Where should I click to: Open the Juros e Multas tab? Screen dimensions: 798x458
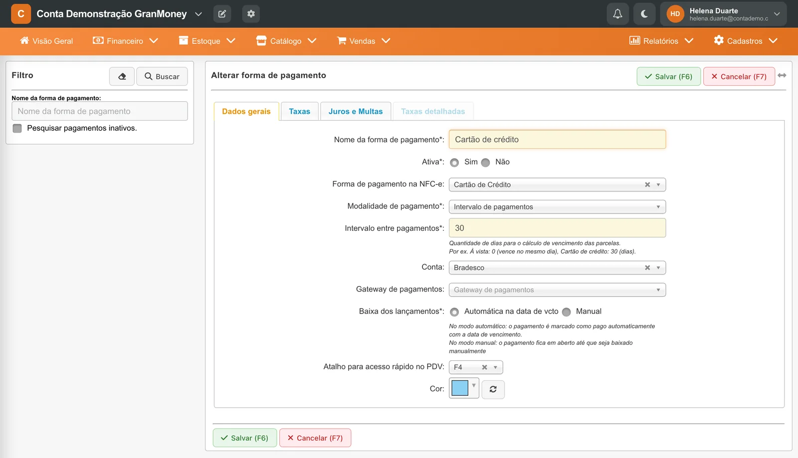[x=356, y=112]
